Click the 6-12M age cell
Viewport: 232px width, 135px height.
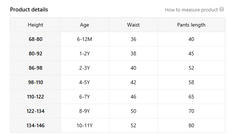pos(84,39)
